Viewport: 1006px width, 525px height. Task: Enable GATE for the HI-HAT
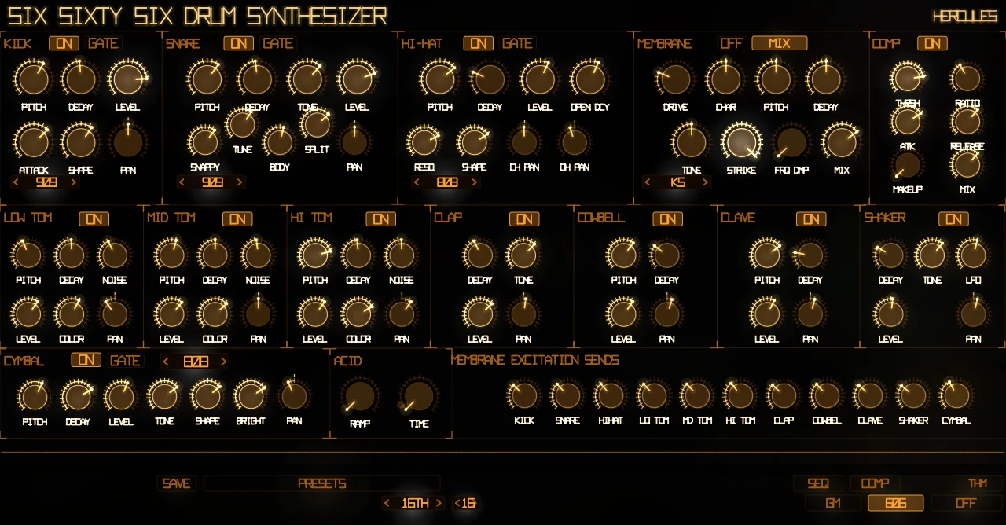tap(517, 43)
